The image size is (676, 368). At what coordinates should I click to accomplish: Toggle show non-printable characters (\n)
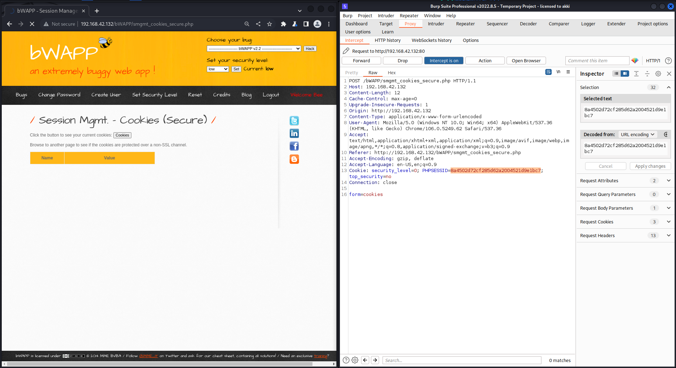(x=558, y=72)
